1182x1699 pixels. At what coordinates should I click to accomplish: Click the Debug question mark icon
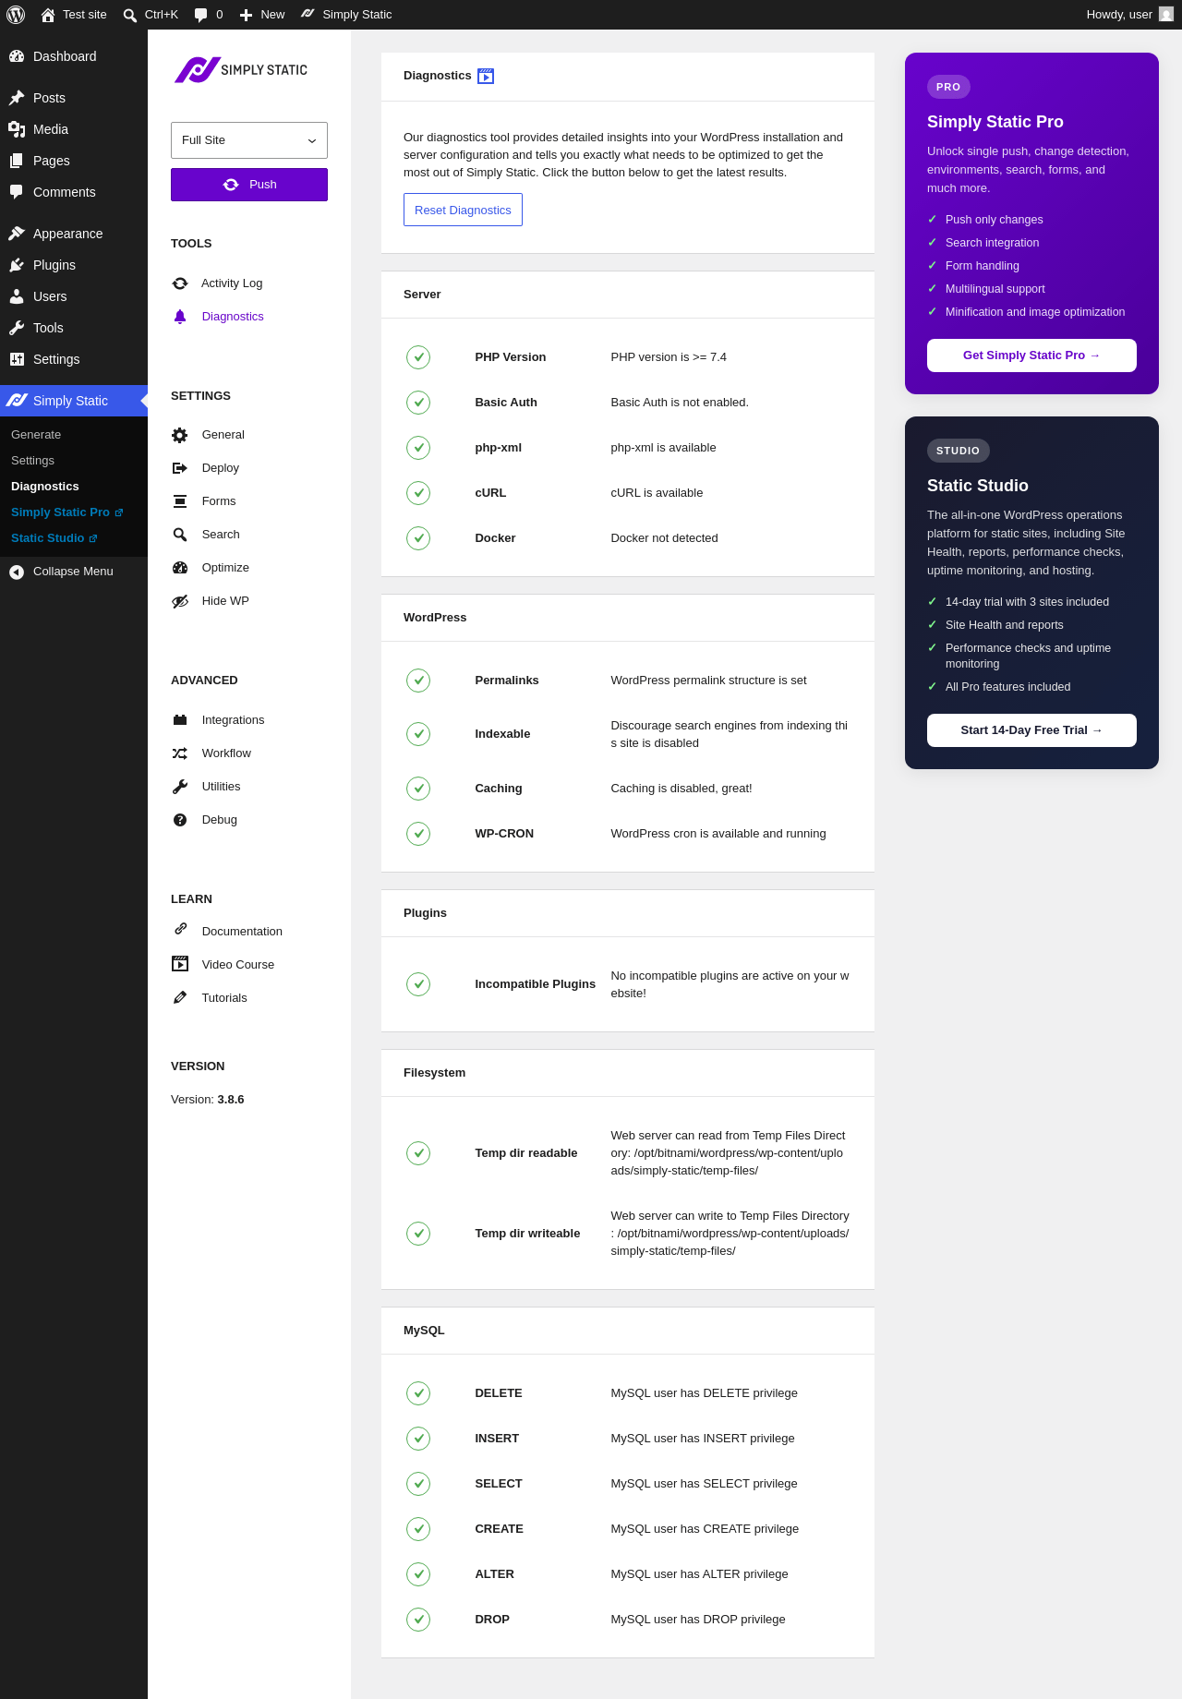pos(180,820)
